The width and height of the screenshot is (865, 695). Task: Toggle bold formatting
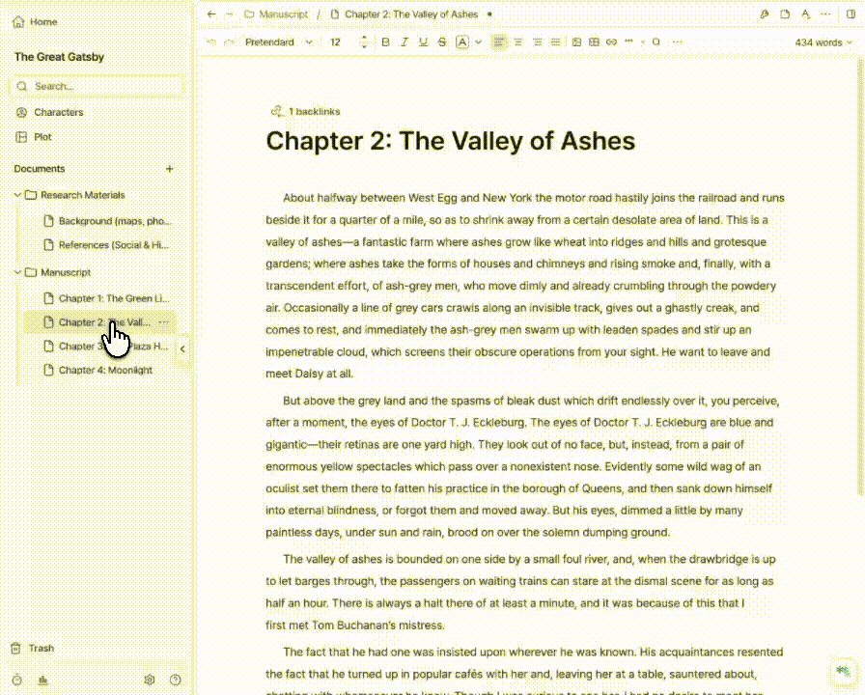[385, 42]
